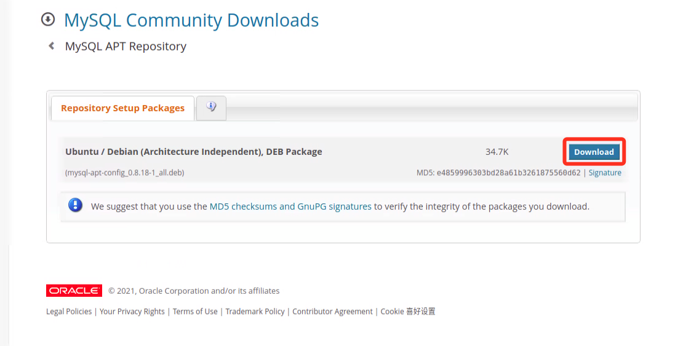Click the MySQL APT Repository title text
The width and height of the screenshot is (683, 346).
[x=126, y=46]
